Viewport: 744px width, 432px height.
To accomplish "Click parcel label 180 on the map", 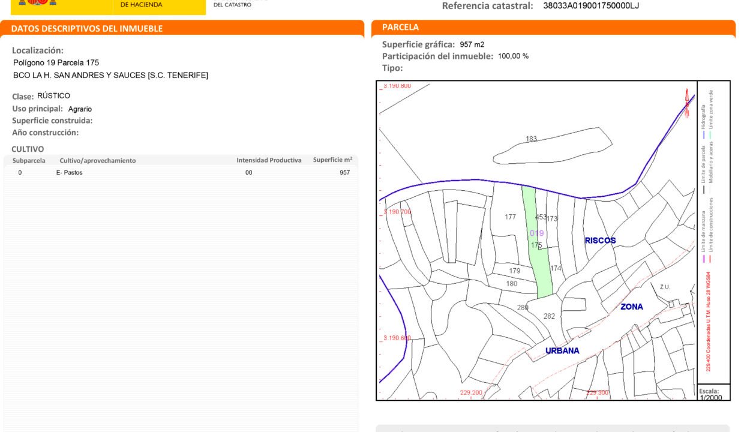I will 512,284.
